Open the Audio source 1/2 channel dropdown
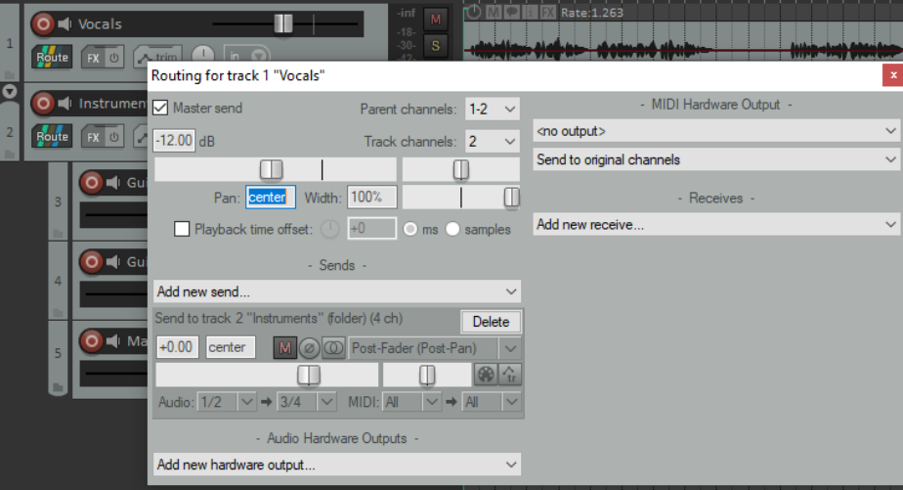The image size is (903, 490). 227,402
